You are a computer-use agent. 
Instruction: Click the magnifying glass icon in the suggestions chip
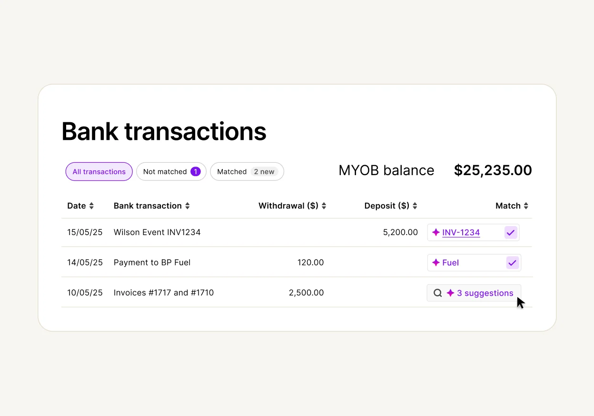point(437,293)
